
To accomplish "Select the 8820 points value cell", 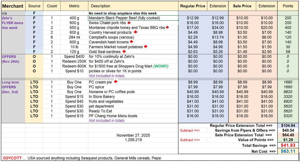I will tap(288, 92).
